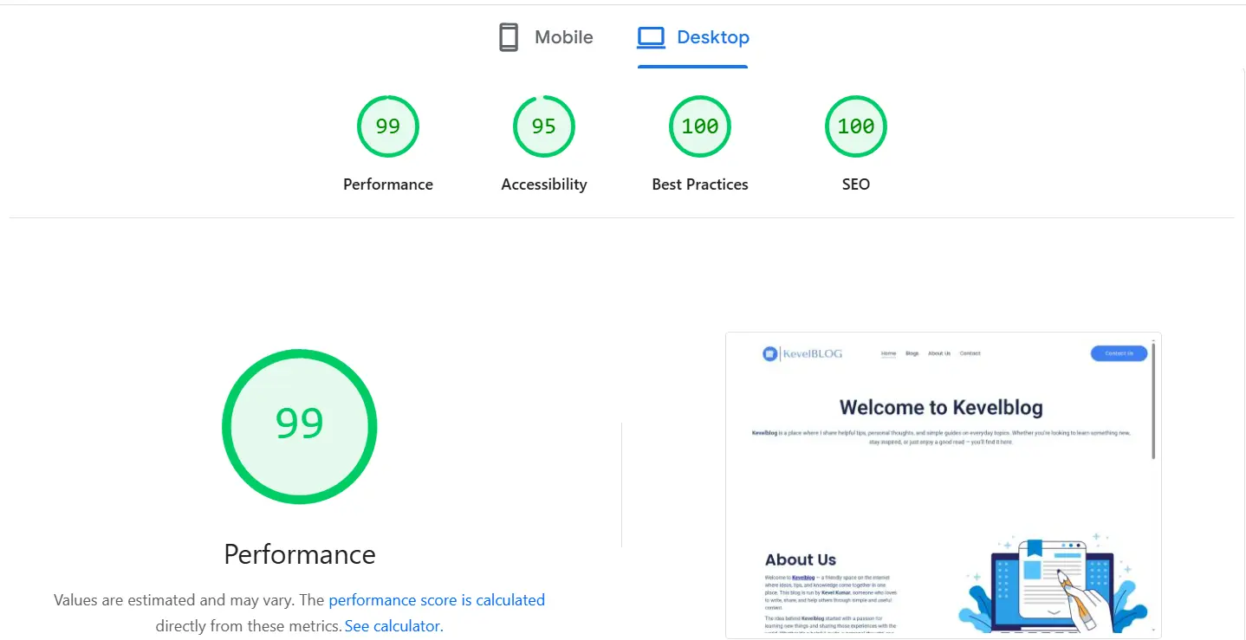
Task: Select the Desktop tab label
Action: click(x=712, y=37)
